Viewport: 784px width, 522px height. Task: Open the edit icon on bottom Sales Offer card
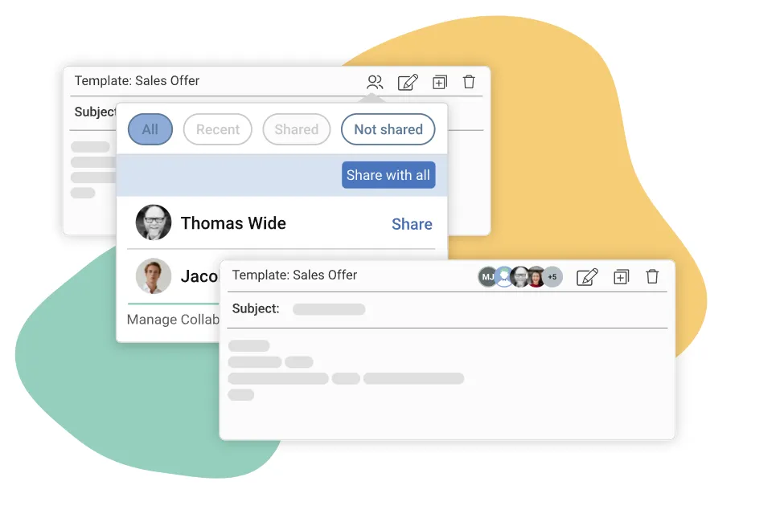(587, 276)
